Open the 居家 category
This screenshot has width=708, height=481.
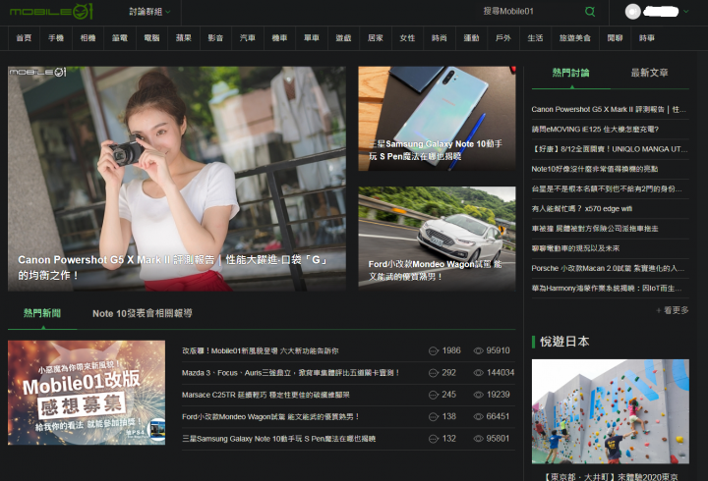(376, 38)
